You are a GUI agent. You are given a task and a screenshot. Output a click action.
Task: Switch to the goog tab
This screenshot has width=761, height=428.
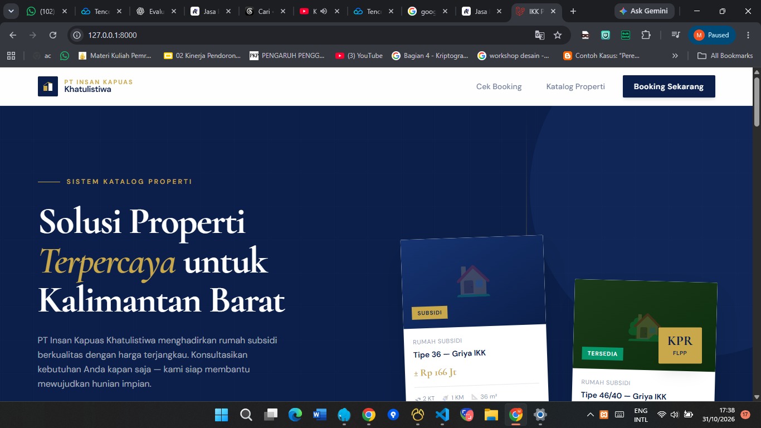430,11
